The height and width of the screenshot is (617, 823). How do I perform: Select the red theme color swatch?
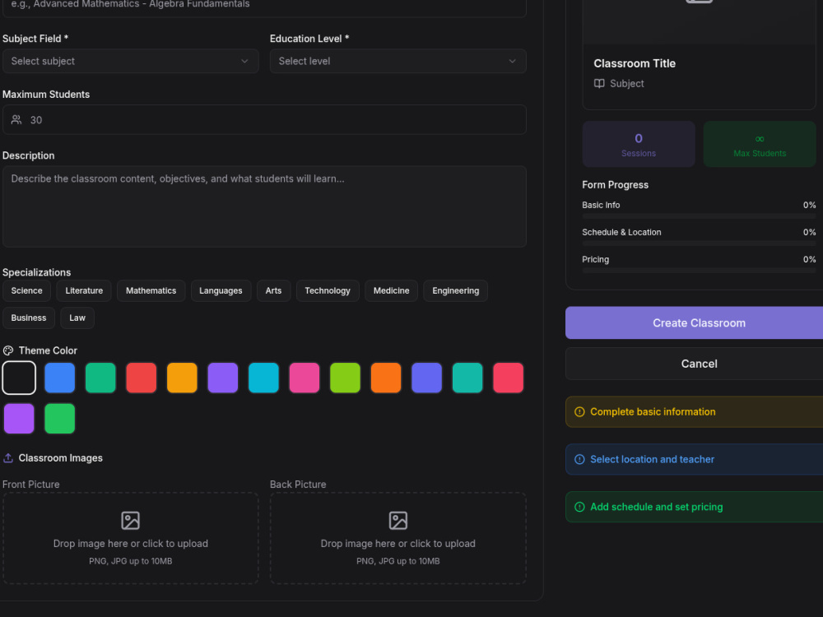[x=142, y=378]
